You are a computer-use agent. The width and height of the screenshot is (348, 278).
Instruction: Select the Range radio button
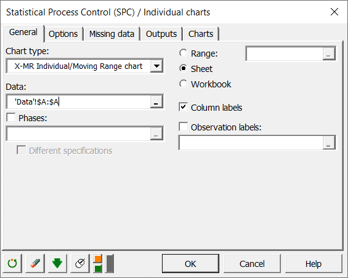pyautogui.click(x=184, y=54)
